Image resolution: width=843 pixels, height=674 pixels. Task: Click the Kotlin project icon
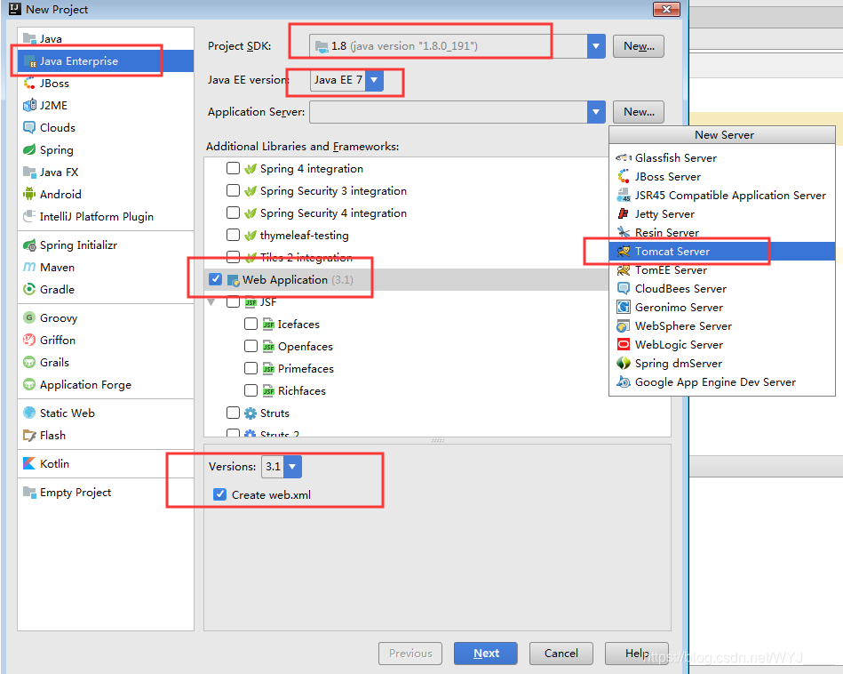pos(29,463)
